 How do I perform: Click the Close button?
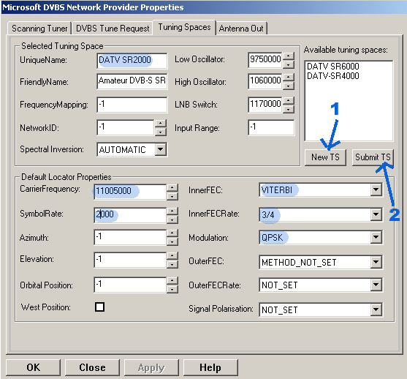point(92,367)
